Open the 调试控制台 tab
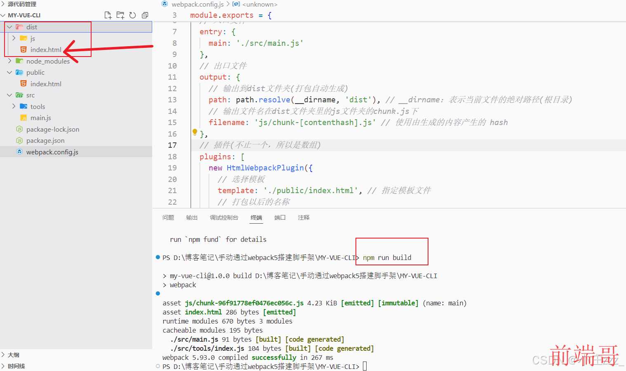The image size is (626, 371). tap(224, 217)
